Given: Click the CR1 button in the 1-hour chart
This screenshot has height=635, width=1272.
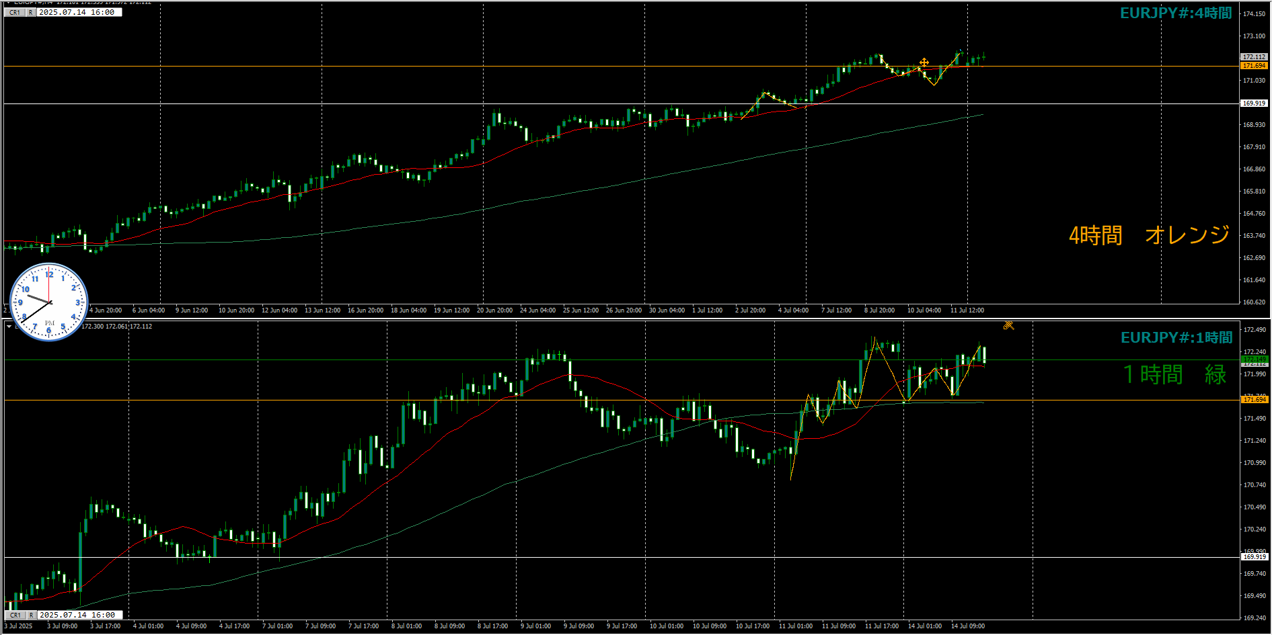Looking at the screenshot, I should click(x=15, y=615).
